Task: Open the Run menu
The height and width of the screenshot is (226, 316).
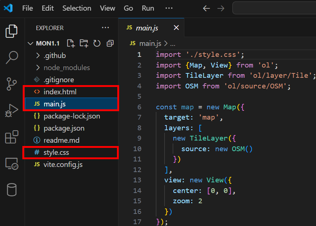Action: [x=148, y=8]
